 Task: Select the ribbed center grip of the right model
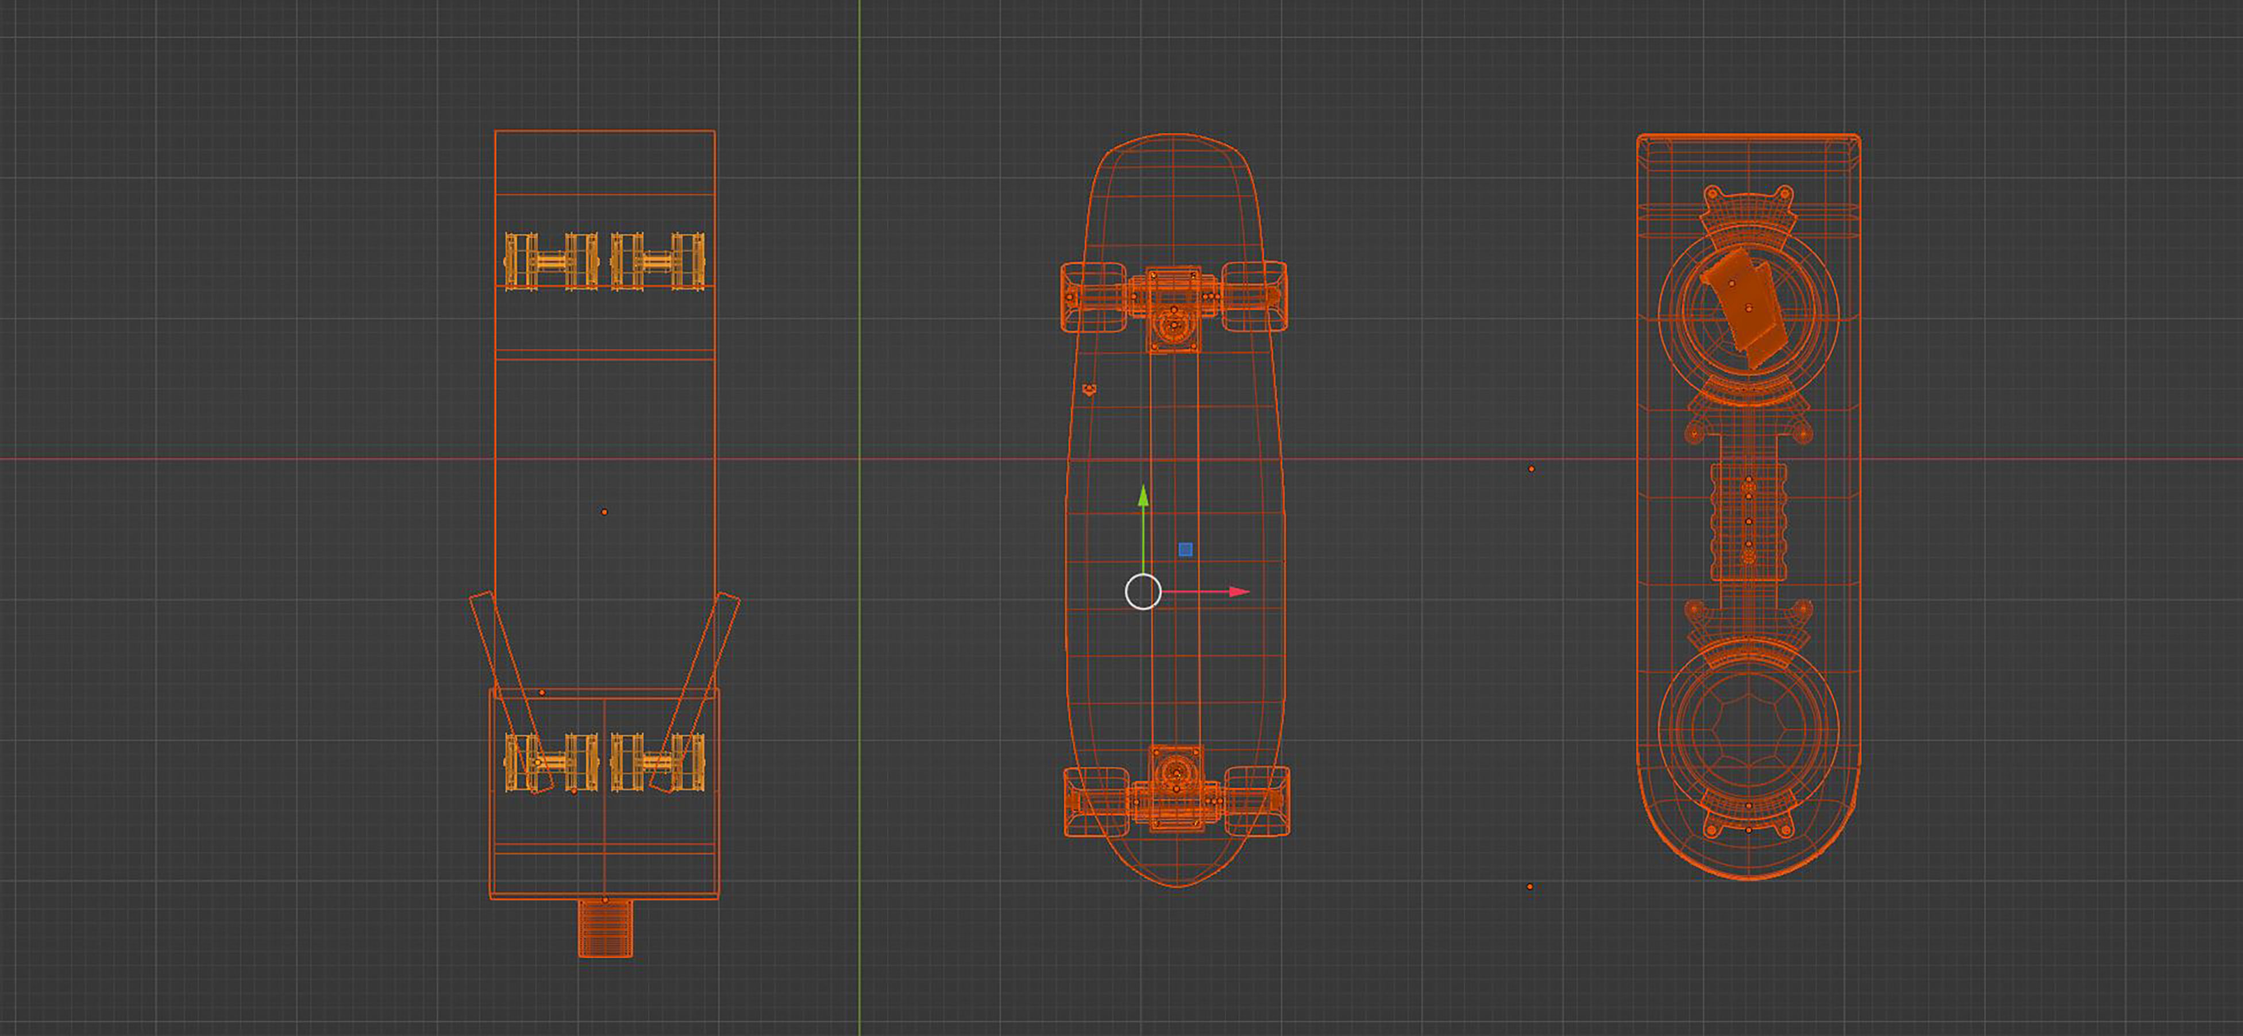click(x=1748, y=521)
